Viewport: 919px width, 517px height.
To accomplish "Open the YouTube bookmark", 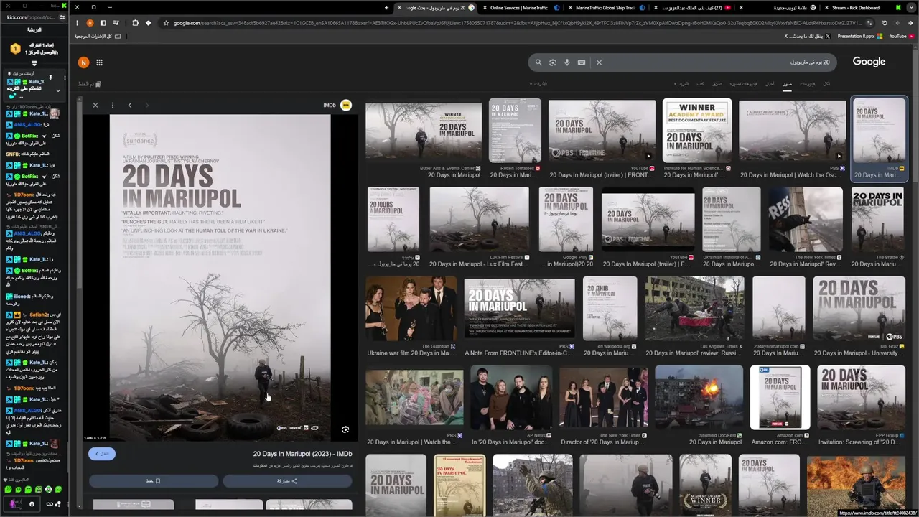I will point(900,36).
